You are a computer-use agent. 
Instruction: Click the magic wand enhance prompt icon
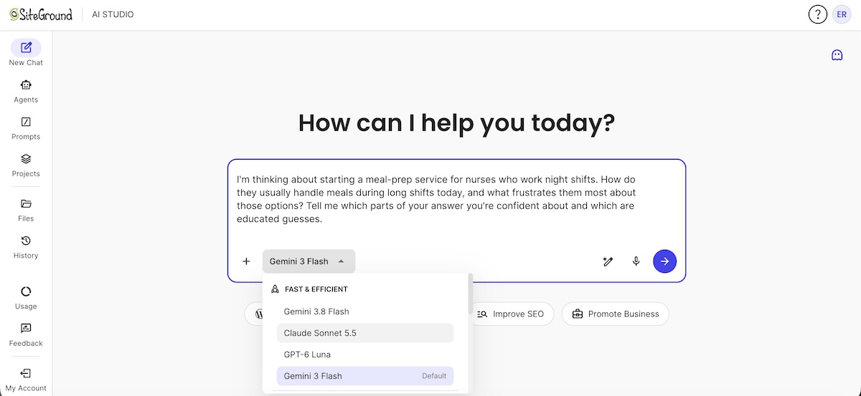coord(608,261)
